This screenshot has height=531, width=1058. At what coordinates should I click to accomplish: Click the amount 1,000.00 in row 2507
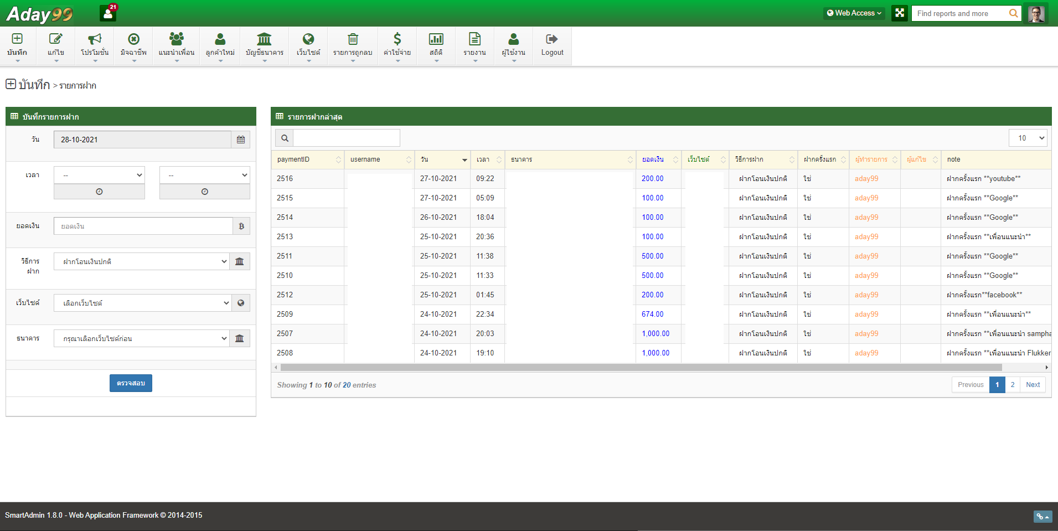pos(656,334)
